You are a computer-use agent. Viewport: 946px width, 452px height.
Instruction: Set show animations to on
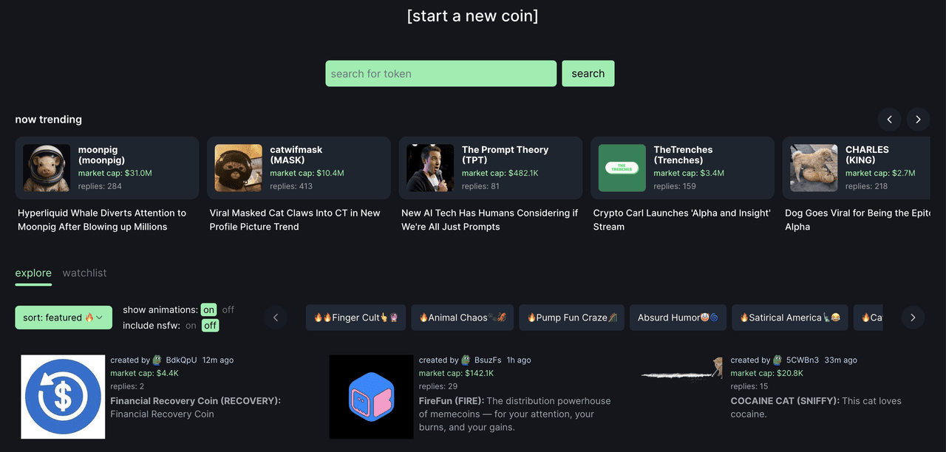tap(209, 309)
